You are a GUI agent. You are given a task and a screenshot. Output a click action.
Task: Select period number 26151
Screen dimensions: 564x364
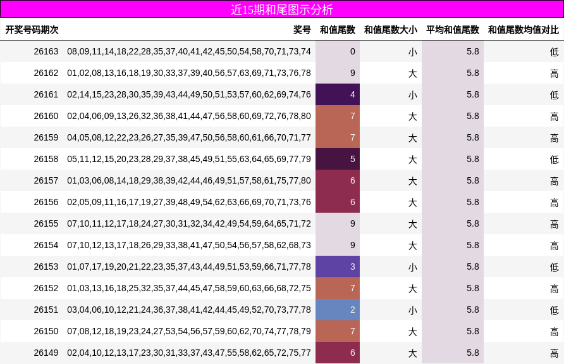coord(46,310)
